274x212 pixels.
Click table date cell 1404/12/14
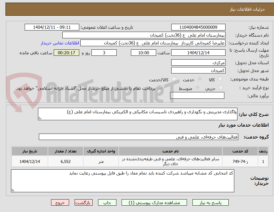(x=30, y=161)
